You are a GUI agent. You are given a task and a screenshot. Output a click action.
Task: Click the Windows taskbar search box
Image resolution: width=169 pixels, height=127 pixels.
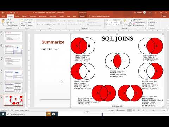coord(26,114)
